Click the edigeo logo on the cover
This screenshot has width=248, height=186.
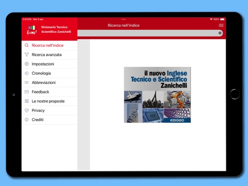pyautogui.click(x=177, y=120)
